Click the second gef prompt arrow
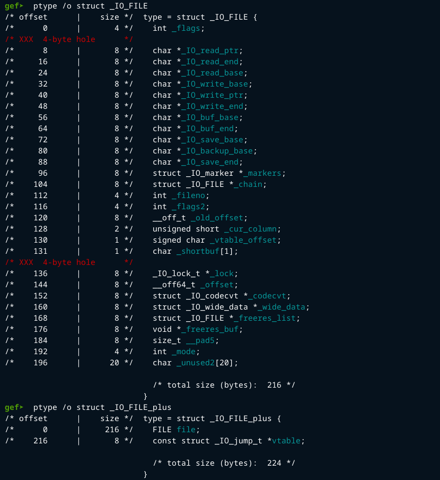The width and height of the screenshot is (440, 480). click(21, 407)
